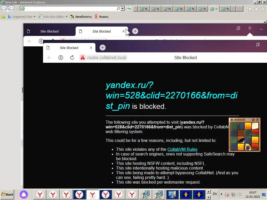267x200 pixels.
Task: Click highlighted active Yandex Browser taskbar button
Action: [x=93, y=195]
